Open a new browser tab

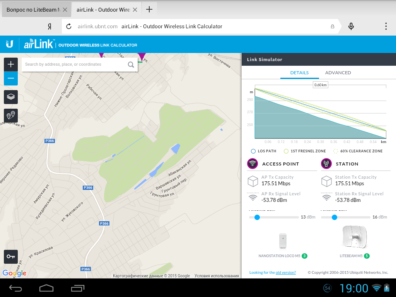pos(149,10)
